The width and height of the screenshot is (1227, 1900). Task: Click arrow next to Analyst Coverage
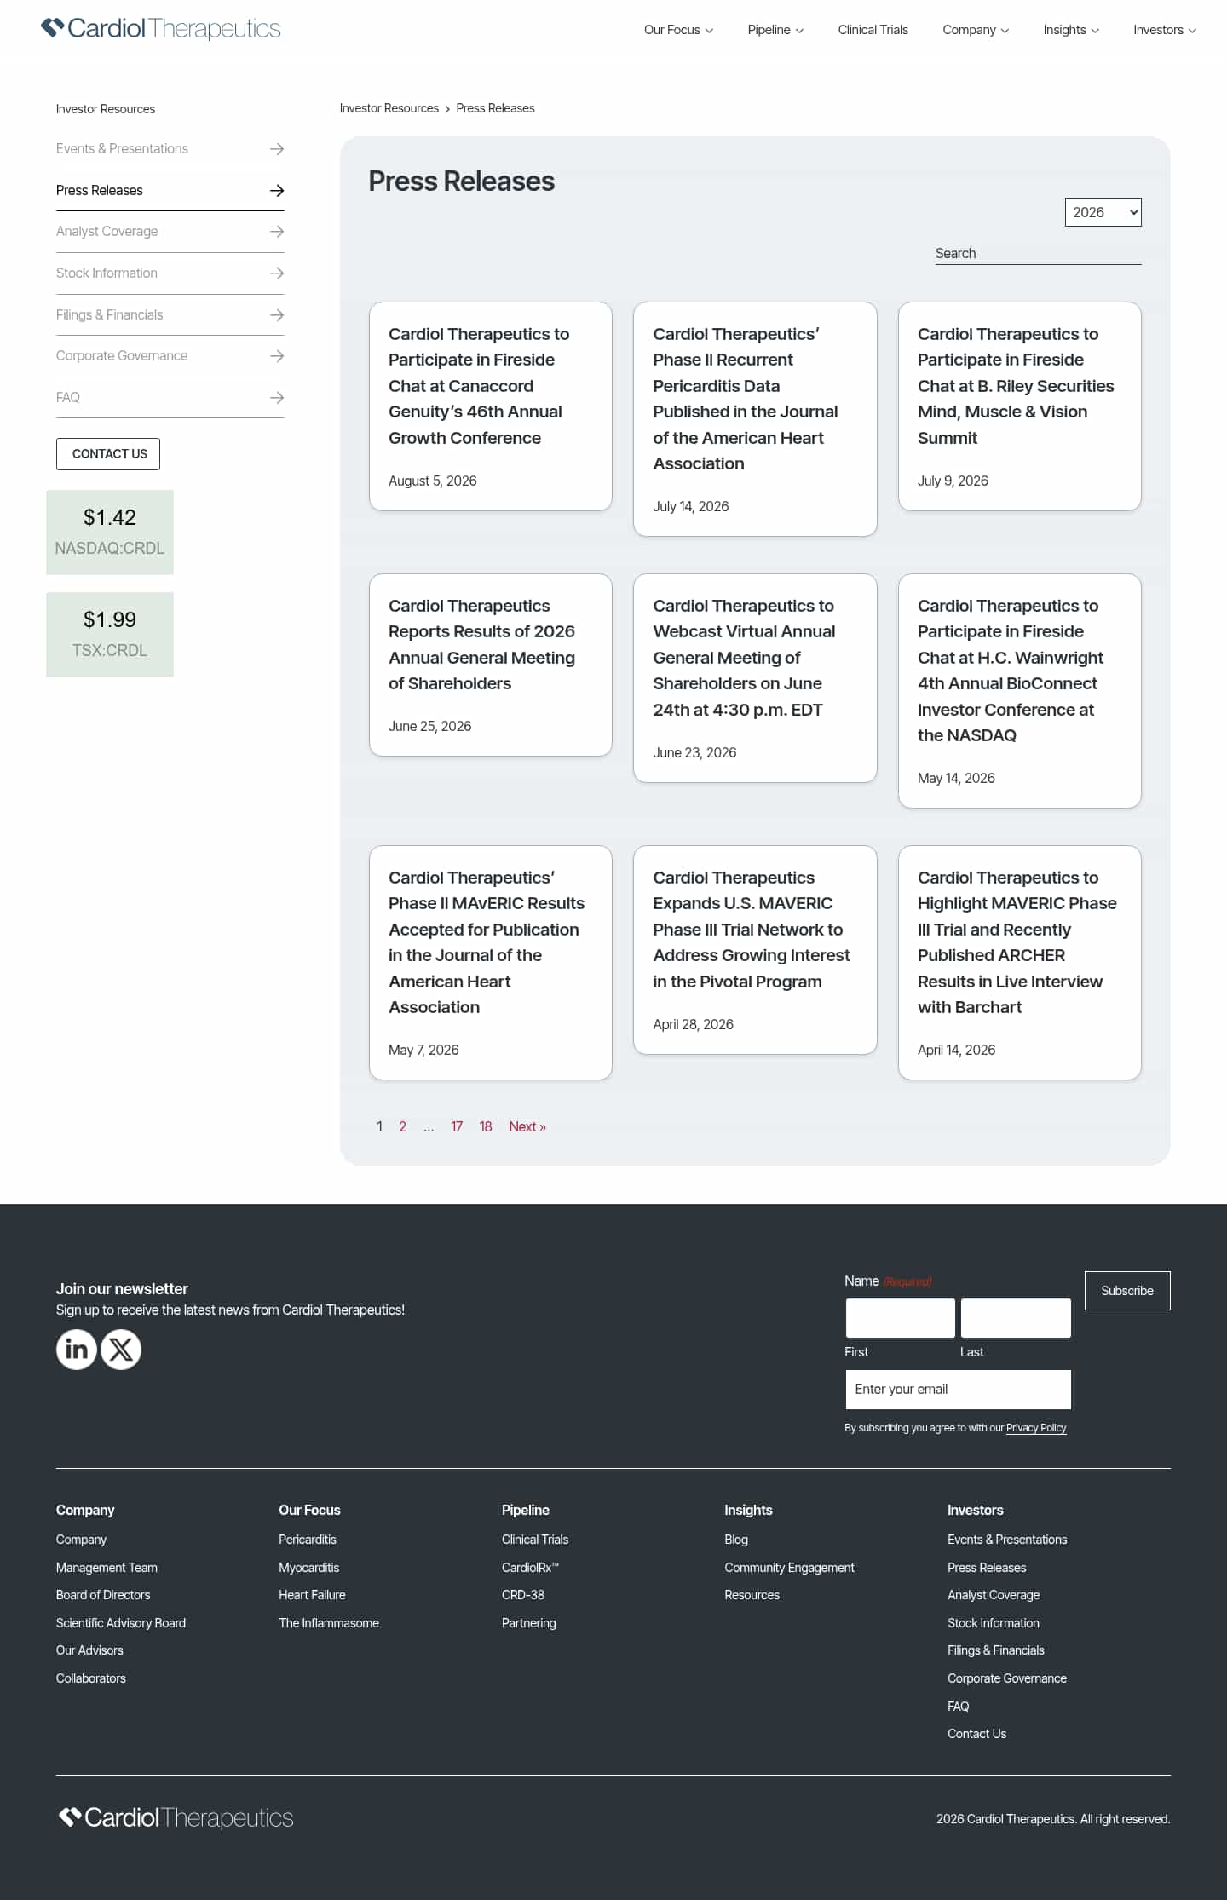pyautogui.click(x=277, y=232)
